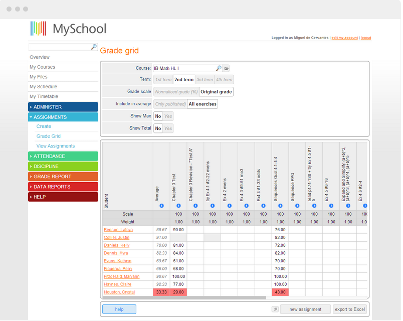
Task: Click the new assignment button
Action: click(x=305, y=309)
